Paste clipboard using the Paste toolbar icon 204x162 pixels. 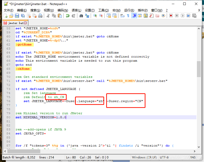[60, 16]
